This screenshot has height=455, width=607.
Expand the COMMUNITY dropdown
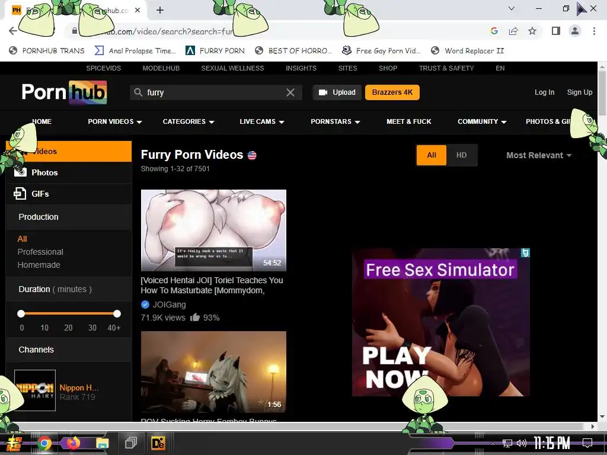click(482, 121)
